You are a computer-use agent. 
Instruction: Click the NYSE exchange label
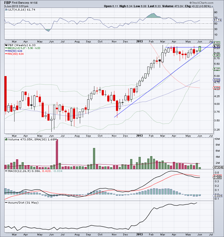34,3
